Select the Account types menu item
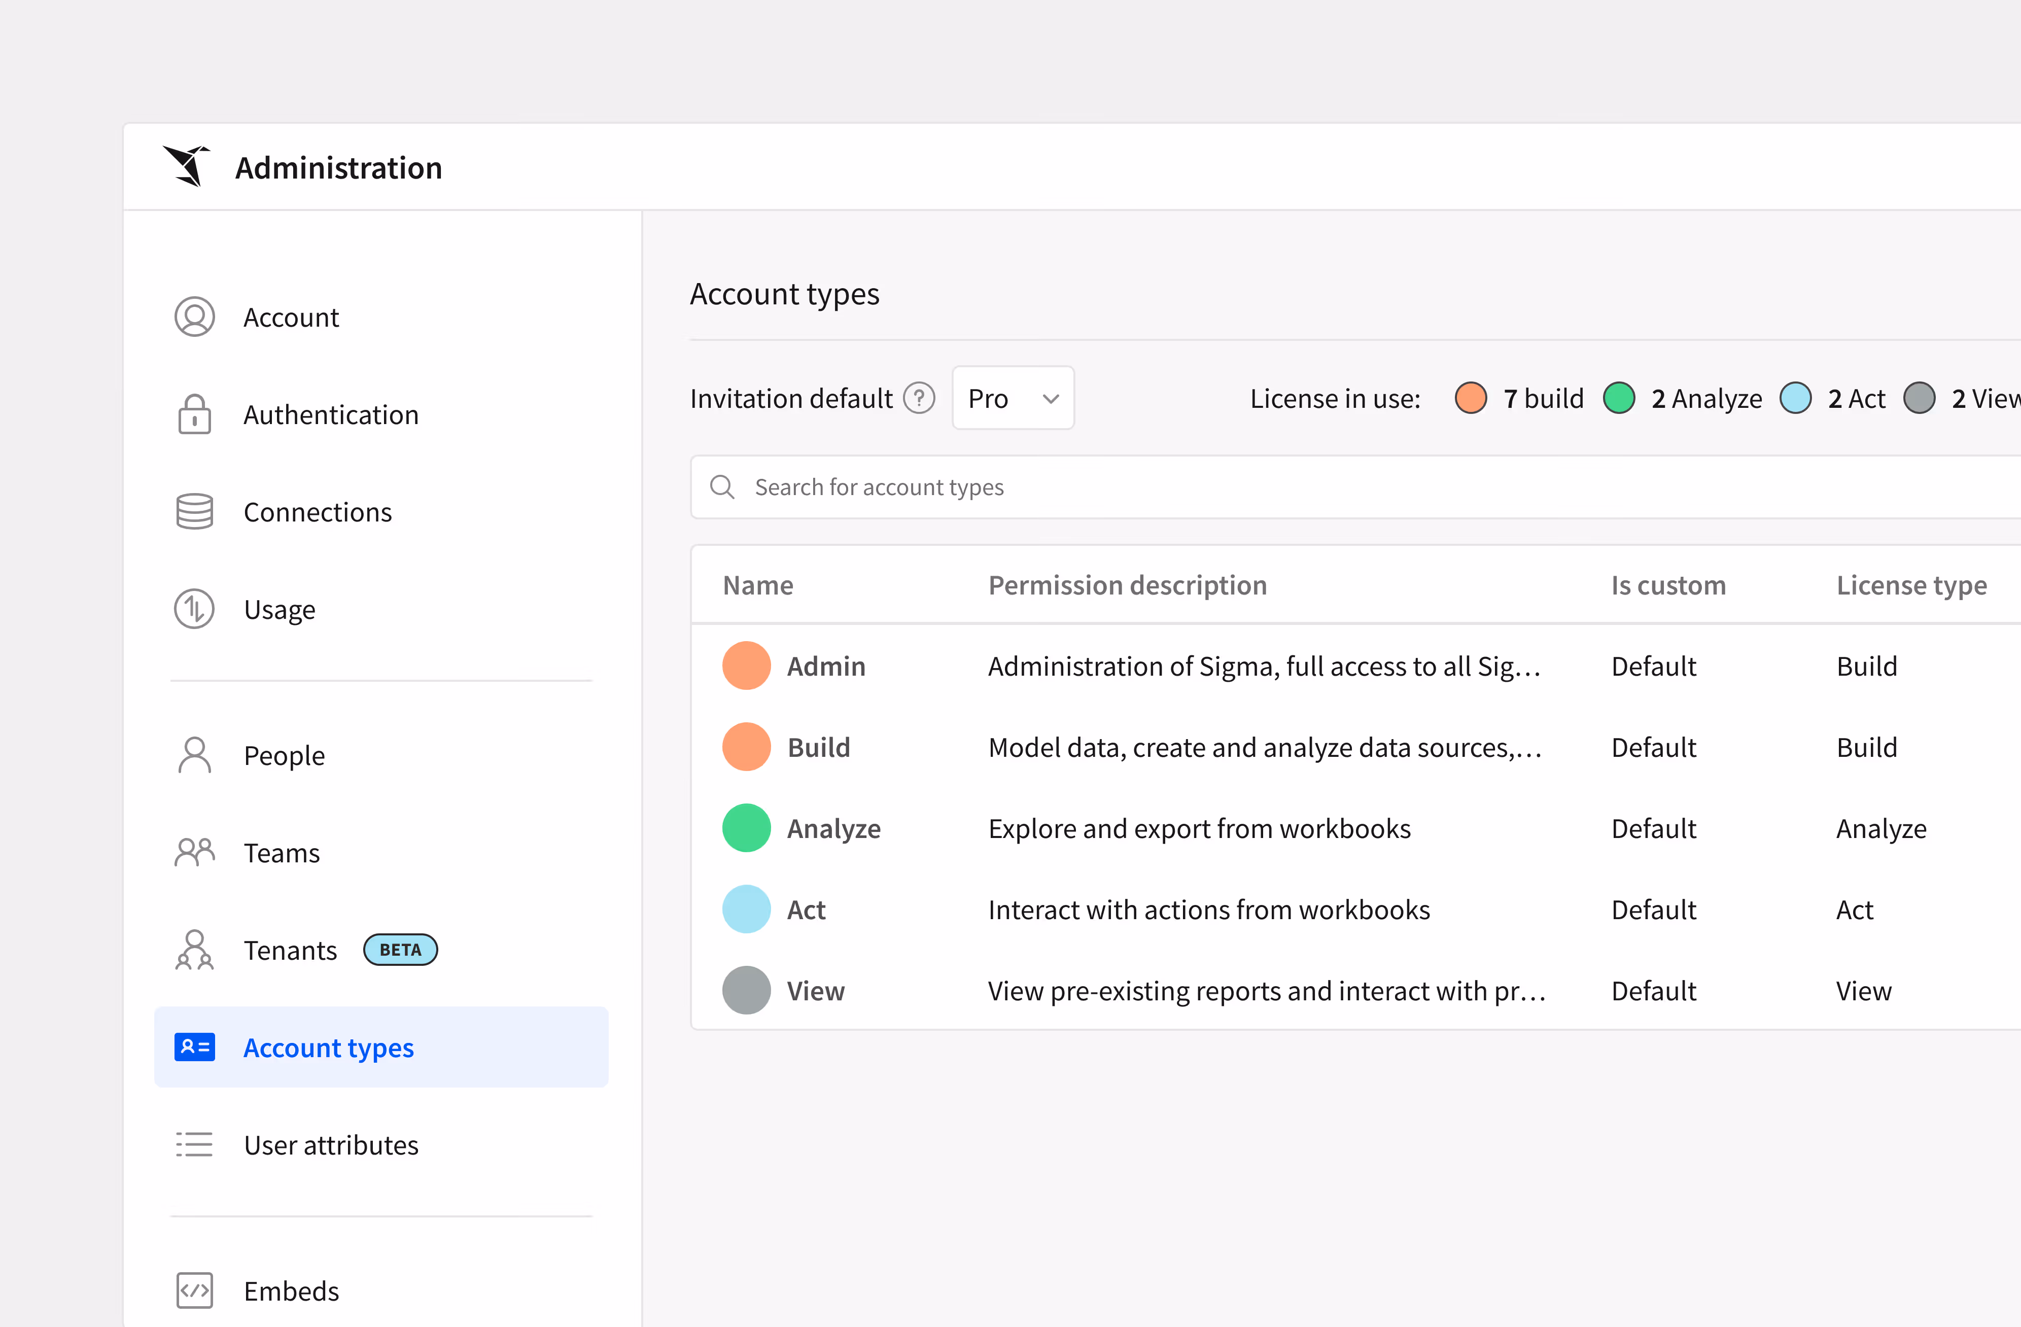 point(329,1047)
